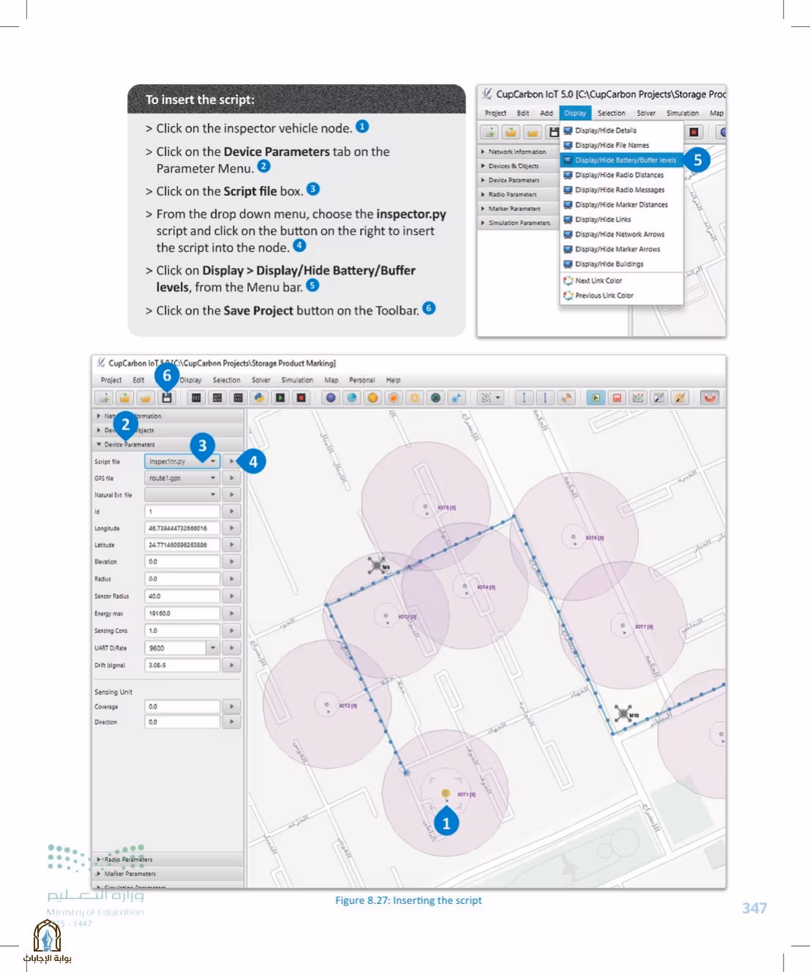Click the Sensor Radius field showing 40.0
Screen dimensions: 810x972
(182, 596)
